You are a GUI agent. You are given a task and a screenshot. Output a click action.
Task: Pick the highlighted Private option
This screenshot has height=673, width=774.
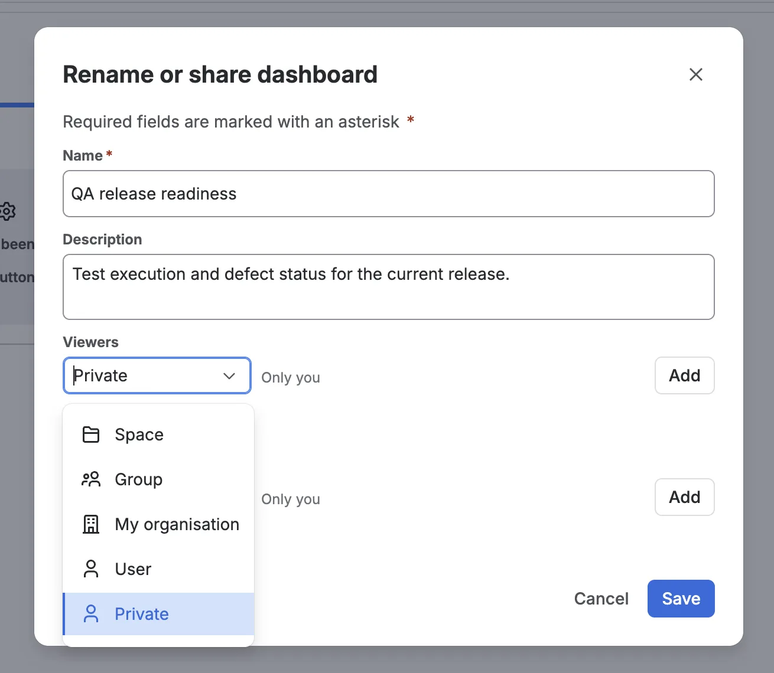click(158, 614)
